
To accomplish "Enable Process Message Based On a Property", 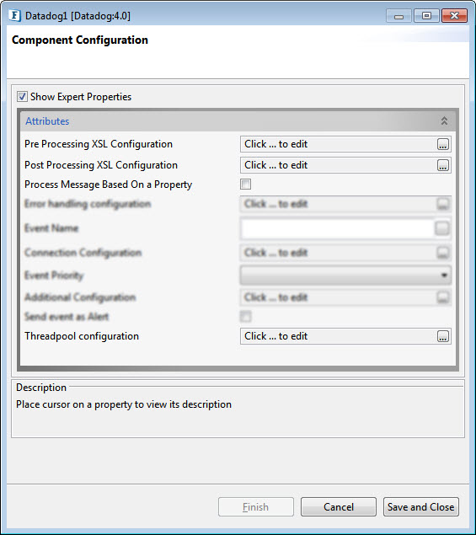I will point(245,185).
